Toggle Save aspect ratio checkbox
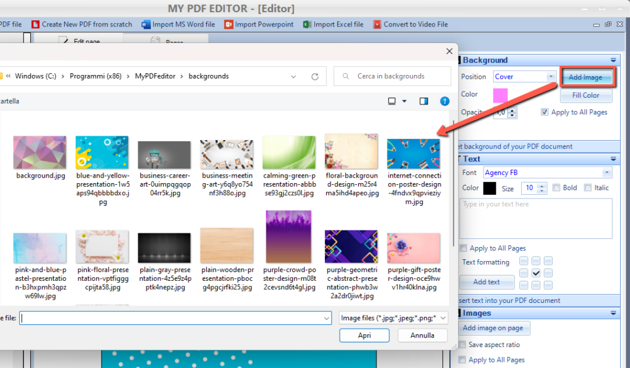This screenshot has height=368, width=630. 463,345
